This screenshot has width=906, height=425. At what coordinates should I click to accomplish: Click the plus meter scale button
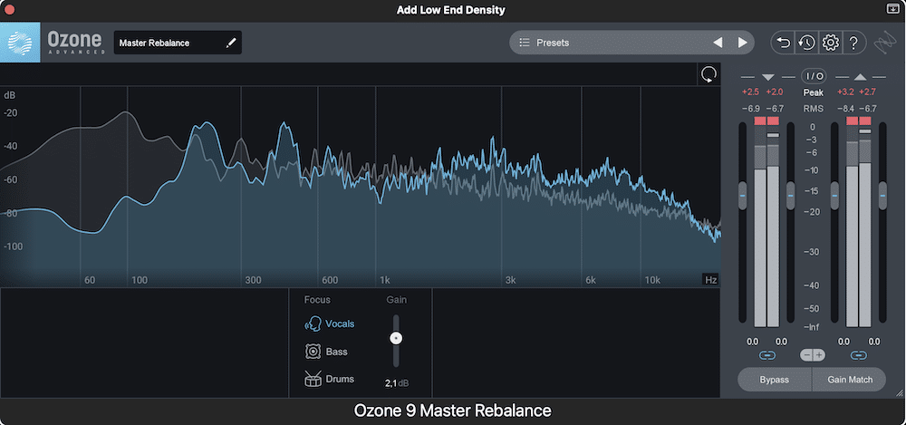click(x=819, y=355)
